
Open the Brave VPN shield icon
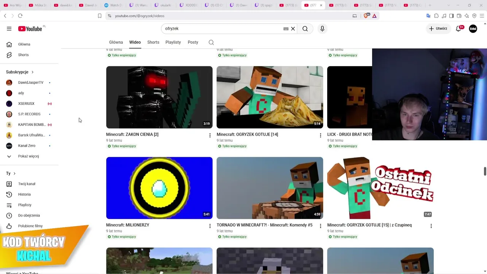pos(474,16)
